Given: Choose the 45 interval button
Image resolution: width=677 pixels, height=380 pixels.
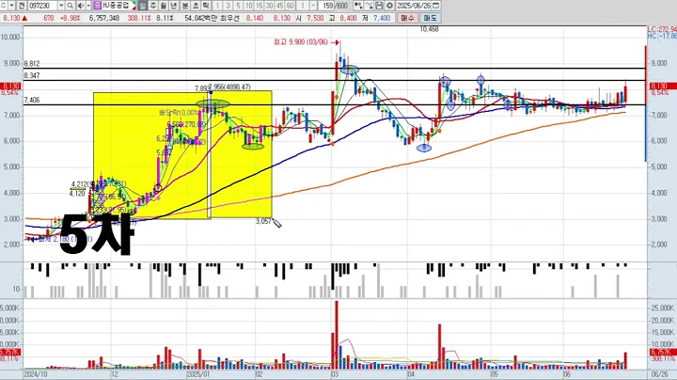Looking at the screenshot, I should tap(280, 6).
